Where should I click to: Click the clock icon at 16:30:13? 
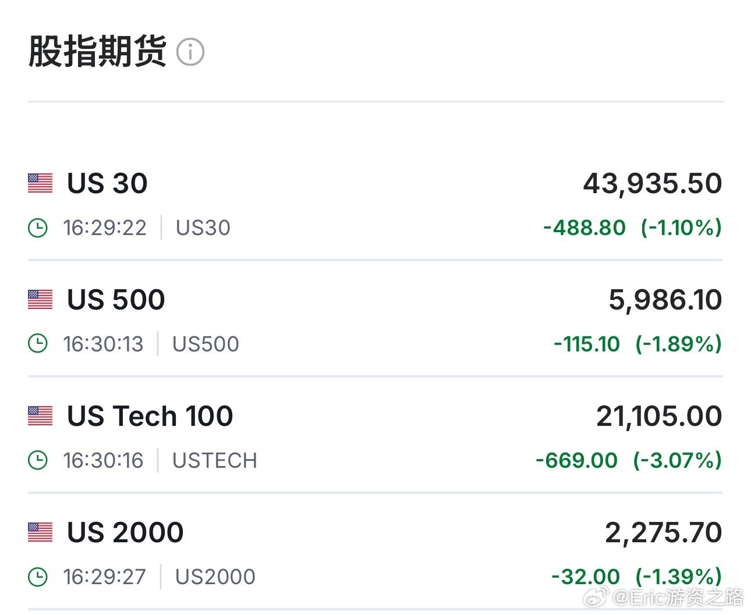[38, 344]
